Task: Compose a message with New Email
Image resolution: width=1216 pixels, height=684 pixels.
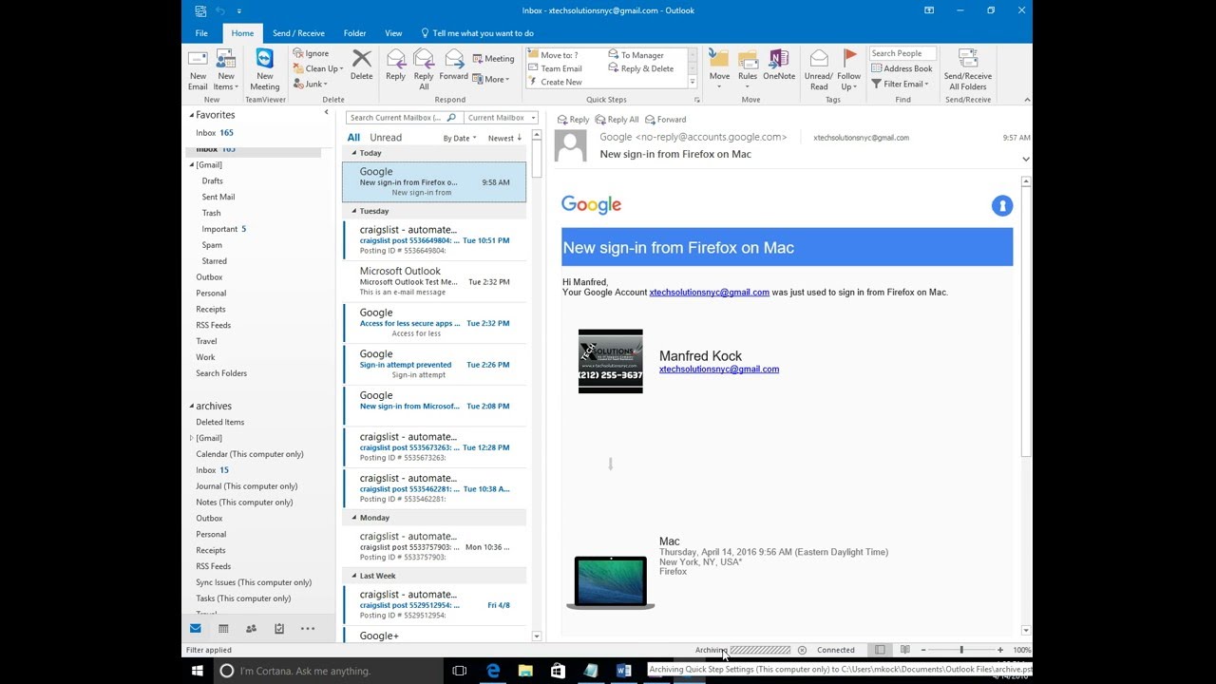Action: [198, 69]
